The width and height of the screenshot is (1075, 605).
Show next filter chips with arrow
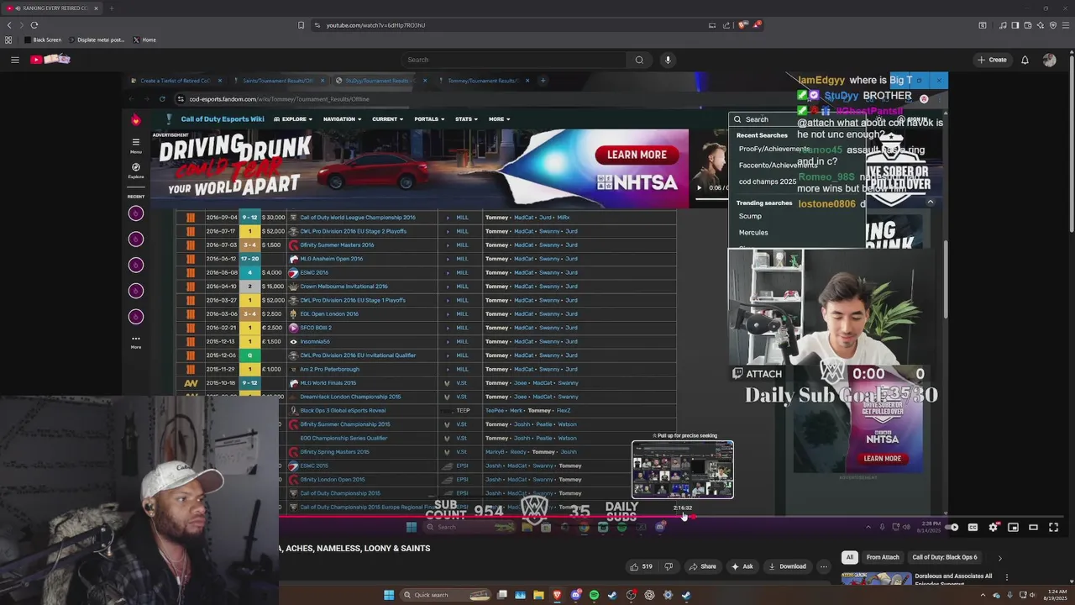999,557
